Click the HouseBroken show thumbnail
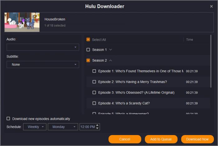 [x=22, y=22]
